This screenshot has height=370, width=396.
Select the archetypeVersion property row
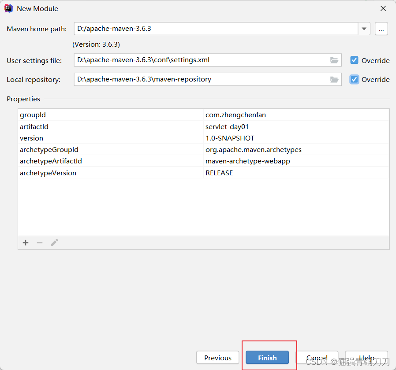pos(132,173)
